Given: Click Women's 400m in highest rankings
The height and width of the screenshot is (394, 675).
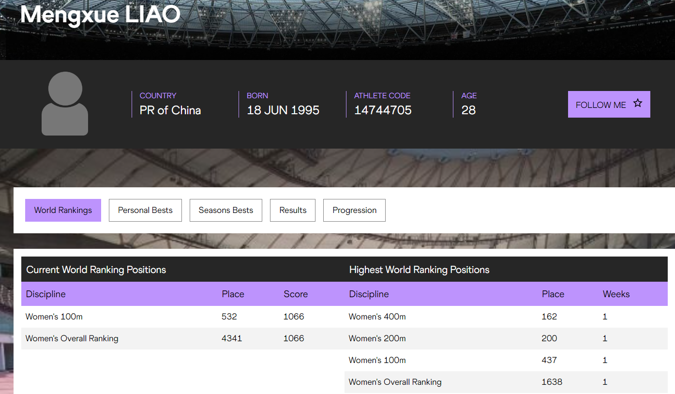Looking at the screenshot, I should (x=377, y=317).
